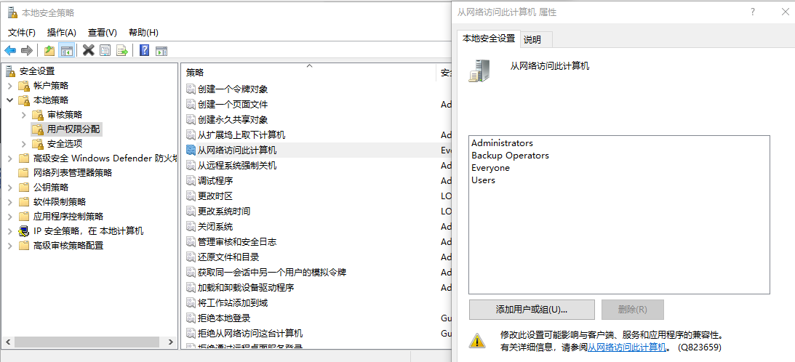Click the tree pane scrollbar left arrow

[7, 342]
